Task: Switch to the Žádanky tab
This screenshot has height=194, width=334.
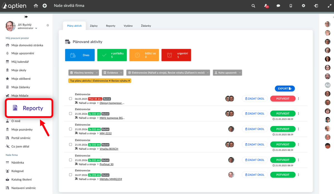Action: point(146,26)
